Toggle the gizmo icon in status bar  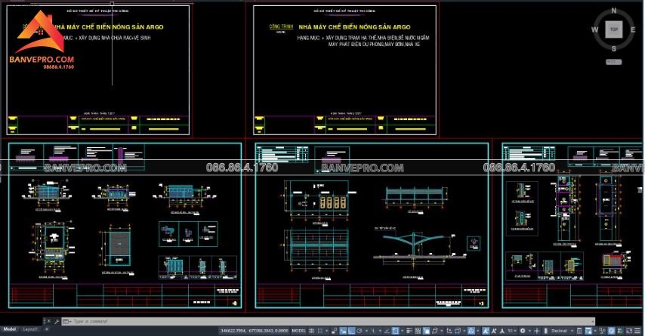471,331
